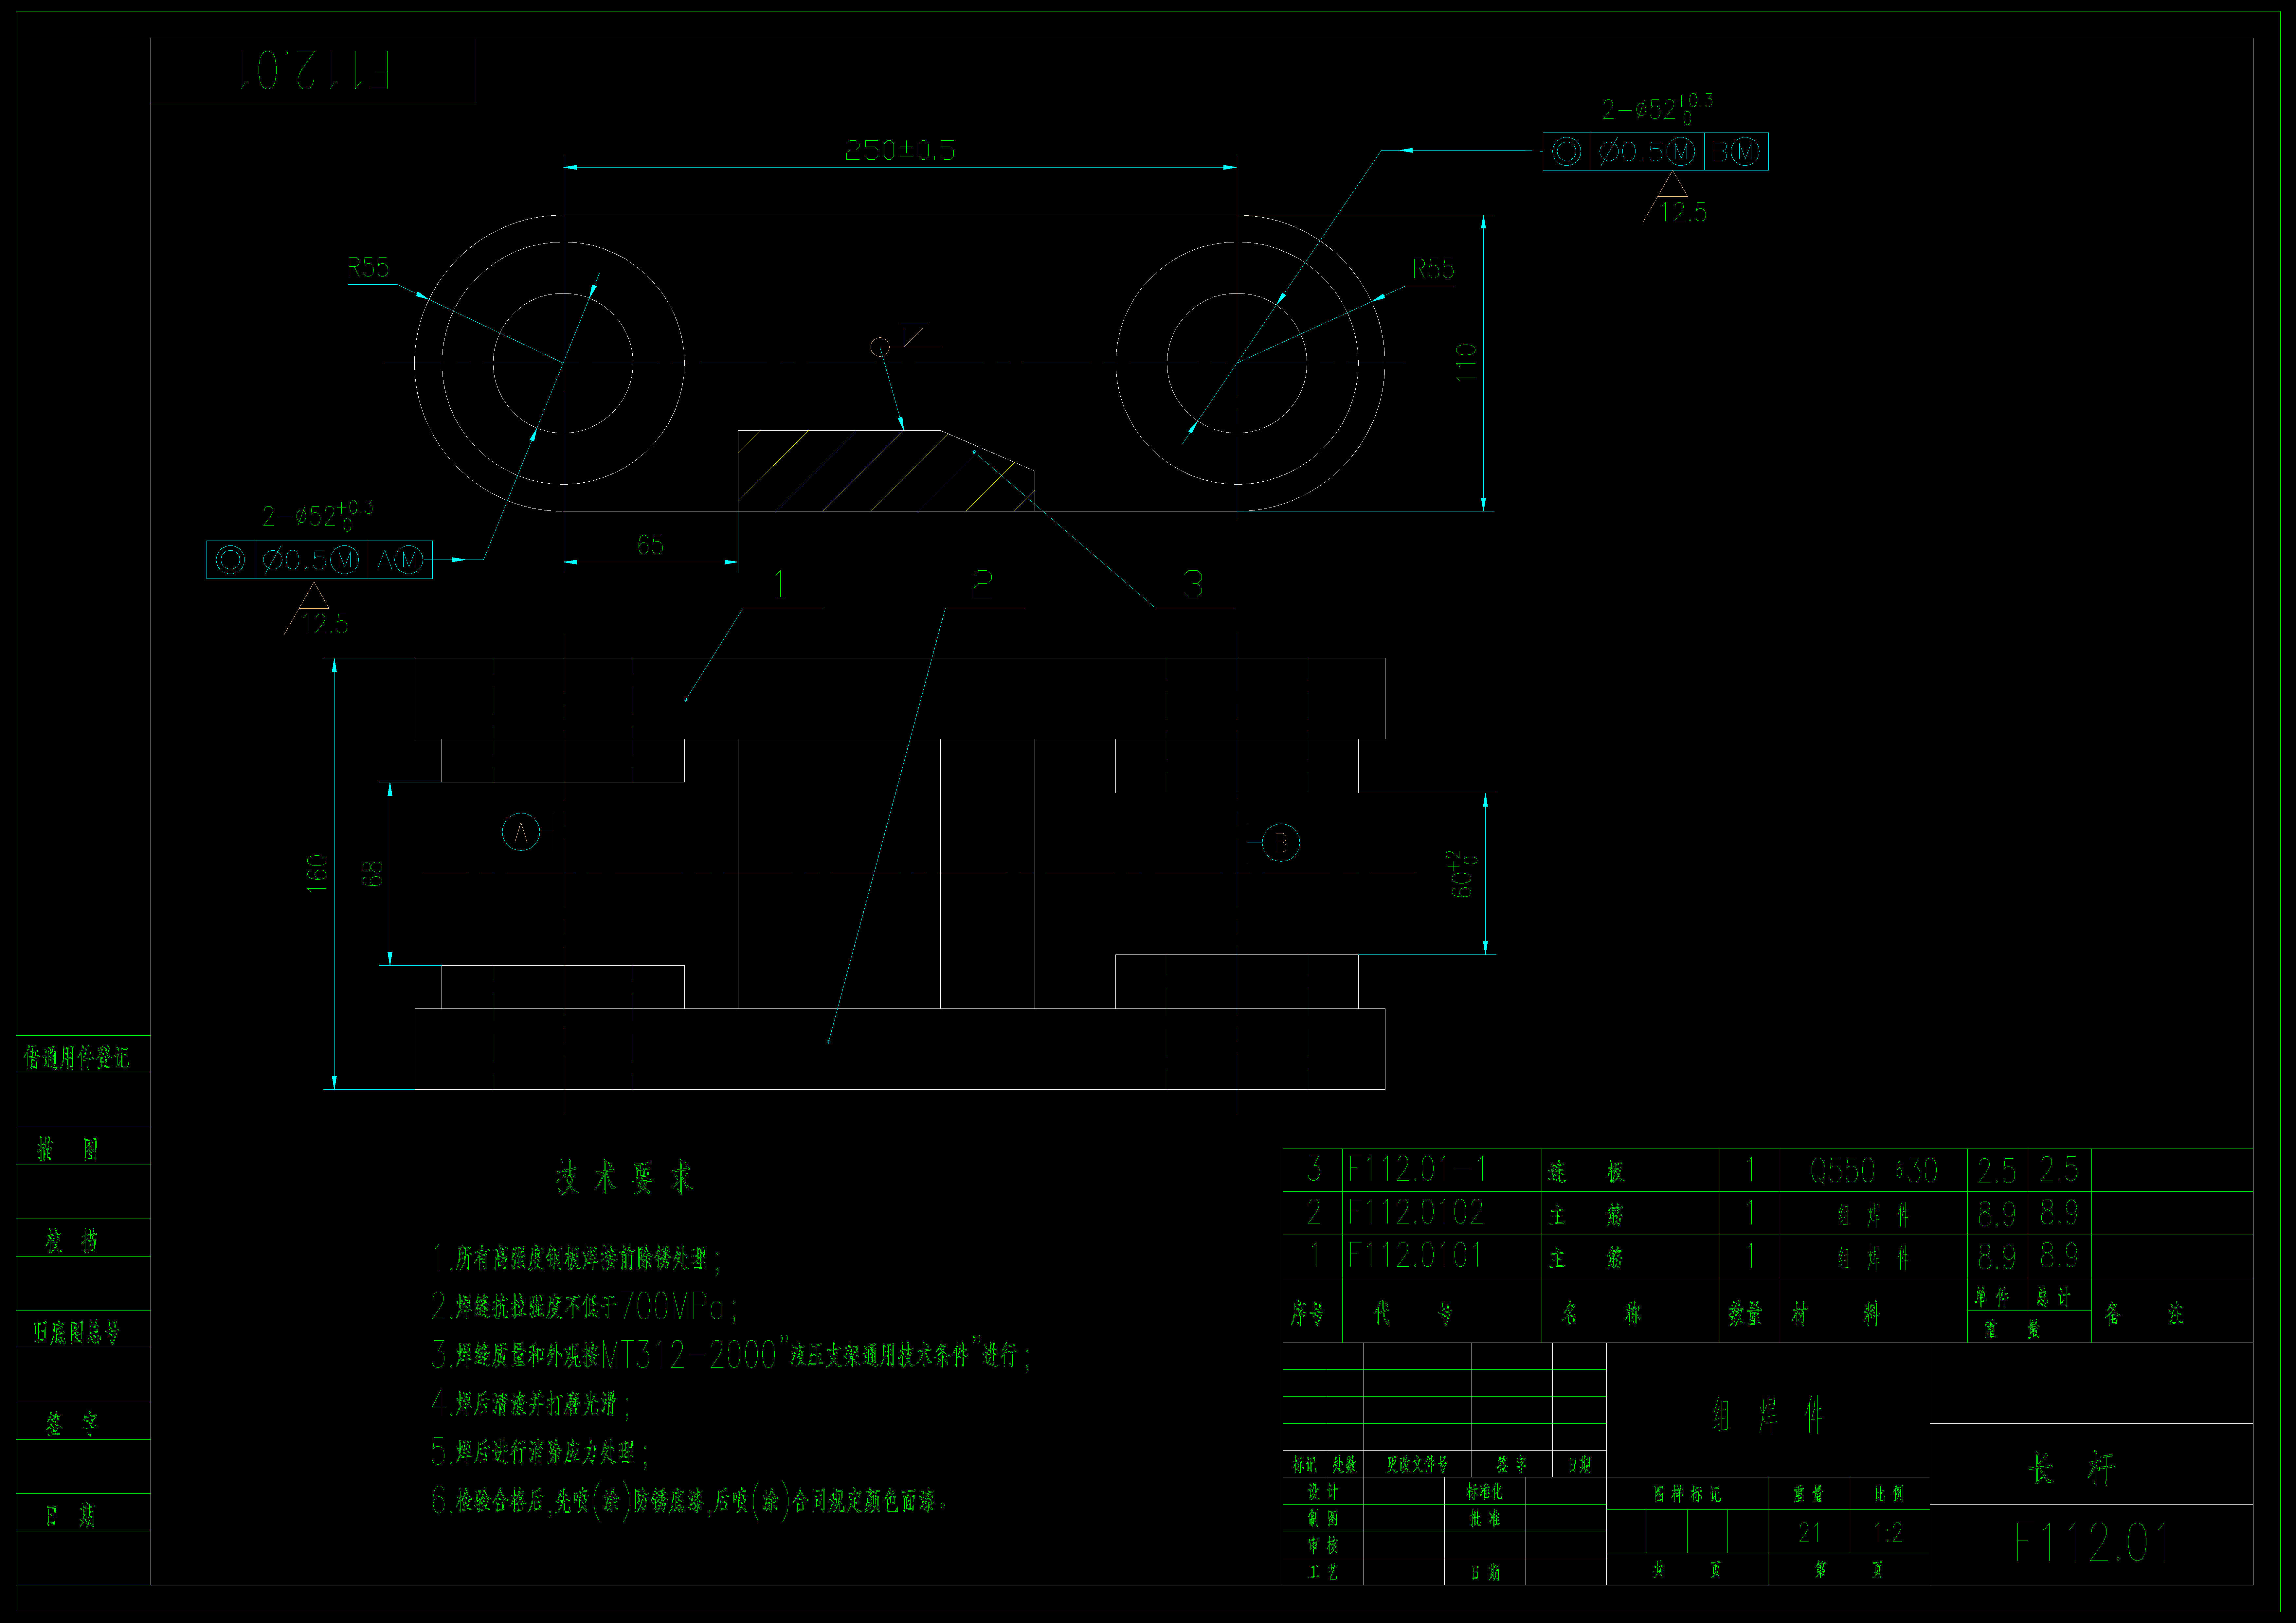Viewport: 2296px width, 1623px height.
Task: Click the Q550 δ30 material cell
Action: [1873, 1170]
